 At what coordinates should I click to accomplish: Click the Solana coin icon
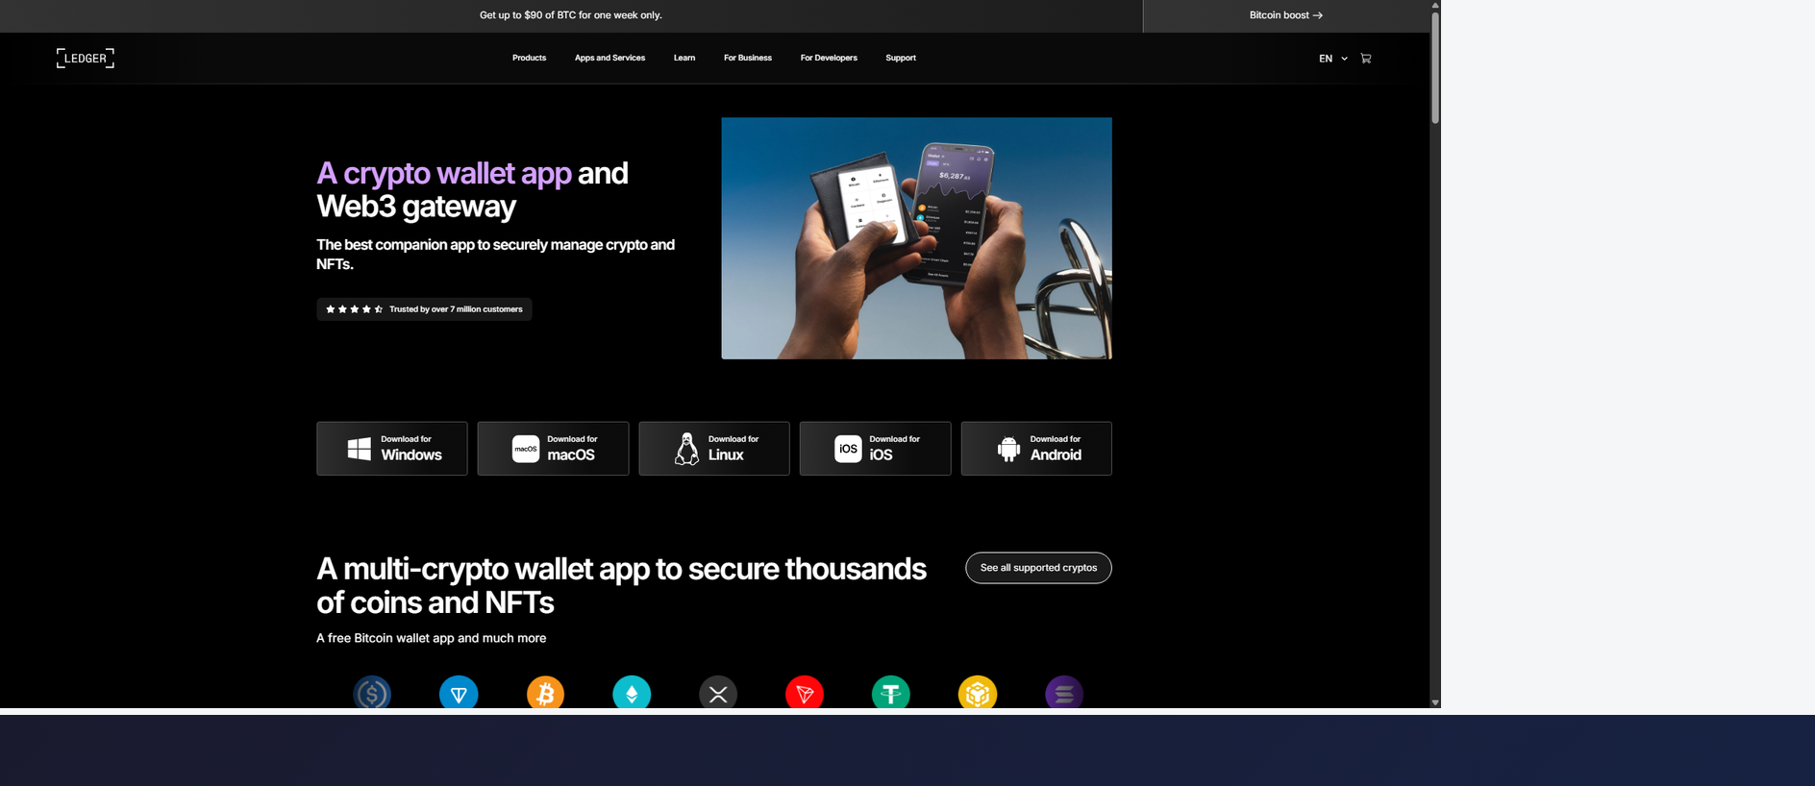click(x=1064, y=693)
